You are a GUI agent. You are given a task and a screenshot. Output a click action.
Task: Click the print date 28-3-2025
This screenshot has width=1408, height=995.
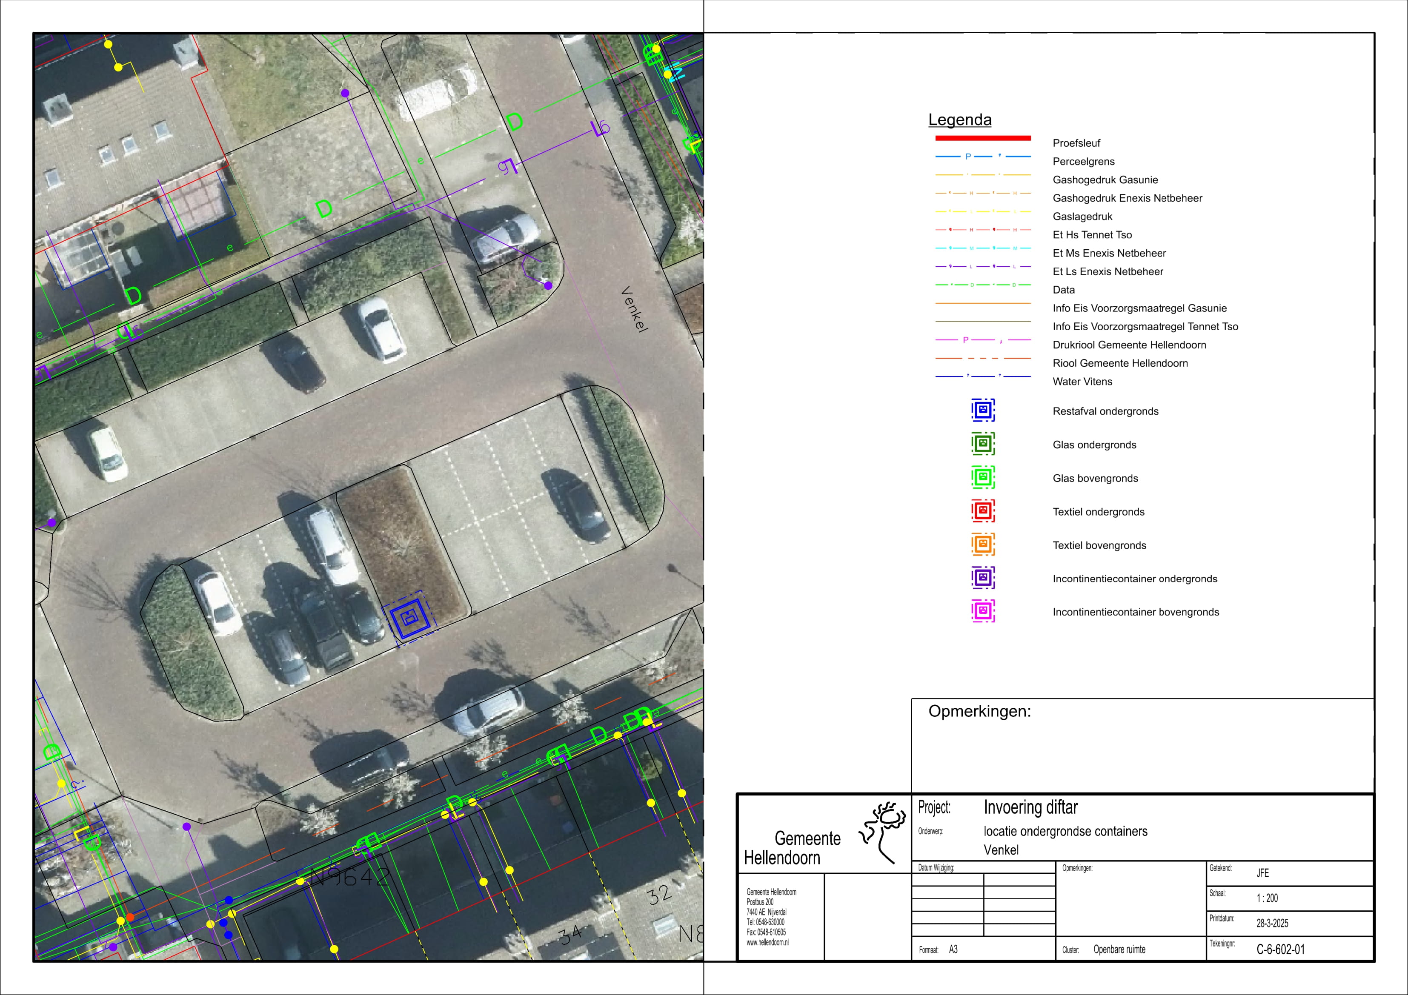1272,923
